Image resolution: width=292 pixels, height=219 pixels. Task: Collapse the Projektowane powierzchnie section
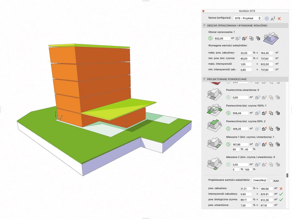click(x=204, y=79)
